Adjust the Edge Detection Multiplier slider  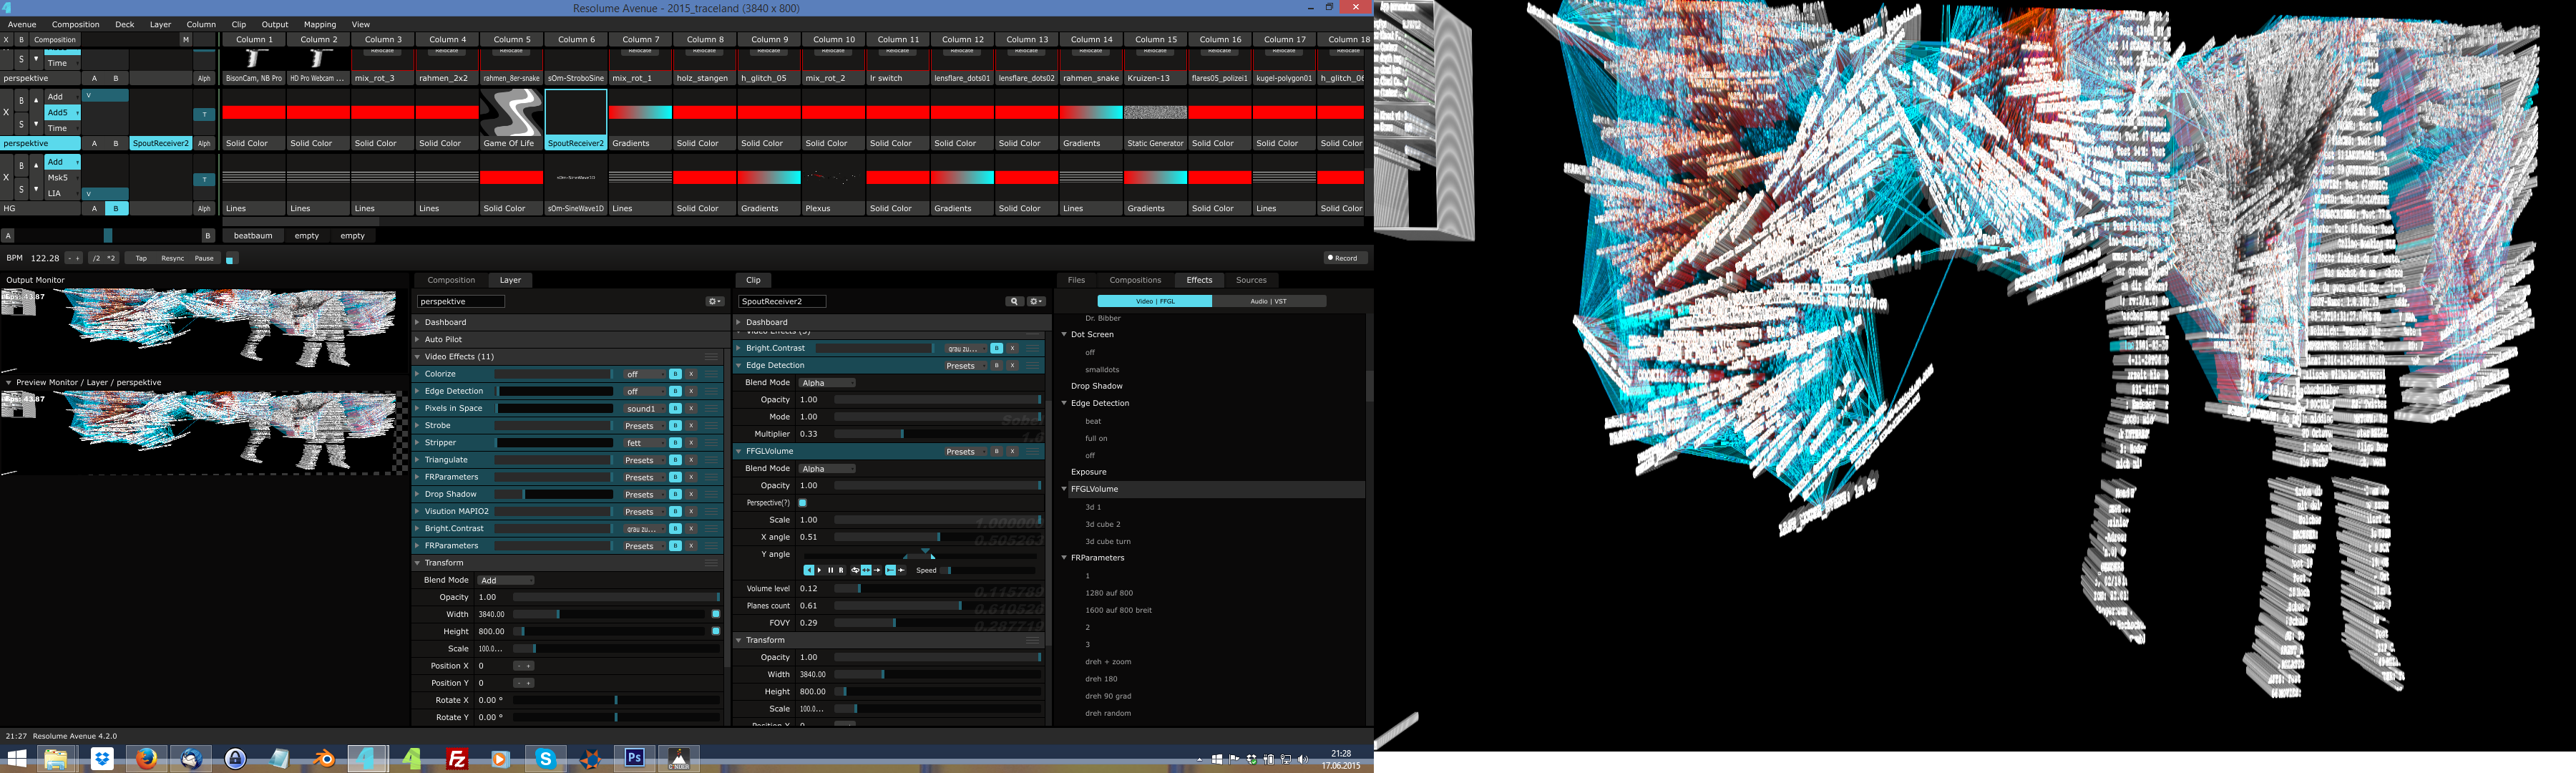tap(902, 434)
